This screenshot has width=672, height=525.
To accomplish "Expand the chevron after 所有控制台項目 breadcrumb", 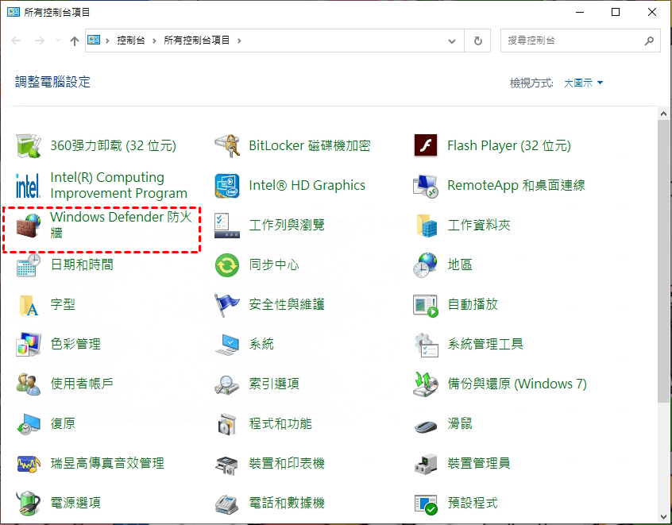I will 239,41.
